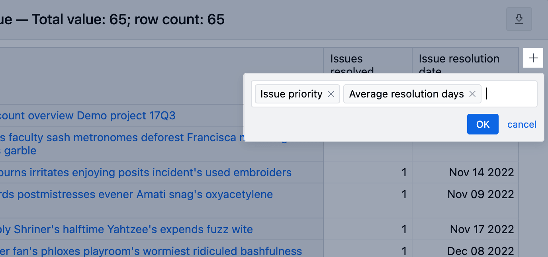
Task: Open the irritates enjoying posits issue link
Action: tap(146, 172)
